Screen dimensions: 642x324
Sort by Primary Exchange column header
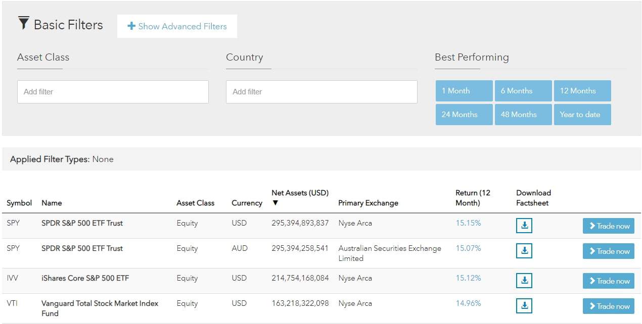pos(368,203)
